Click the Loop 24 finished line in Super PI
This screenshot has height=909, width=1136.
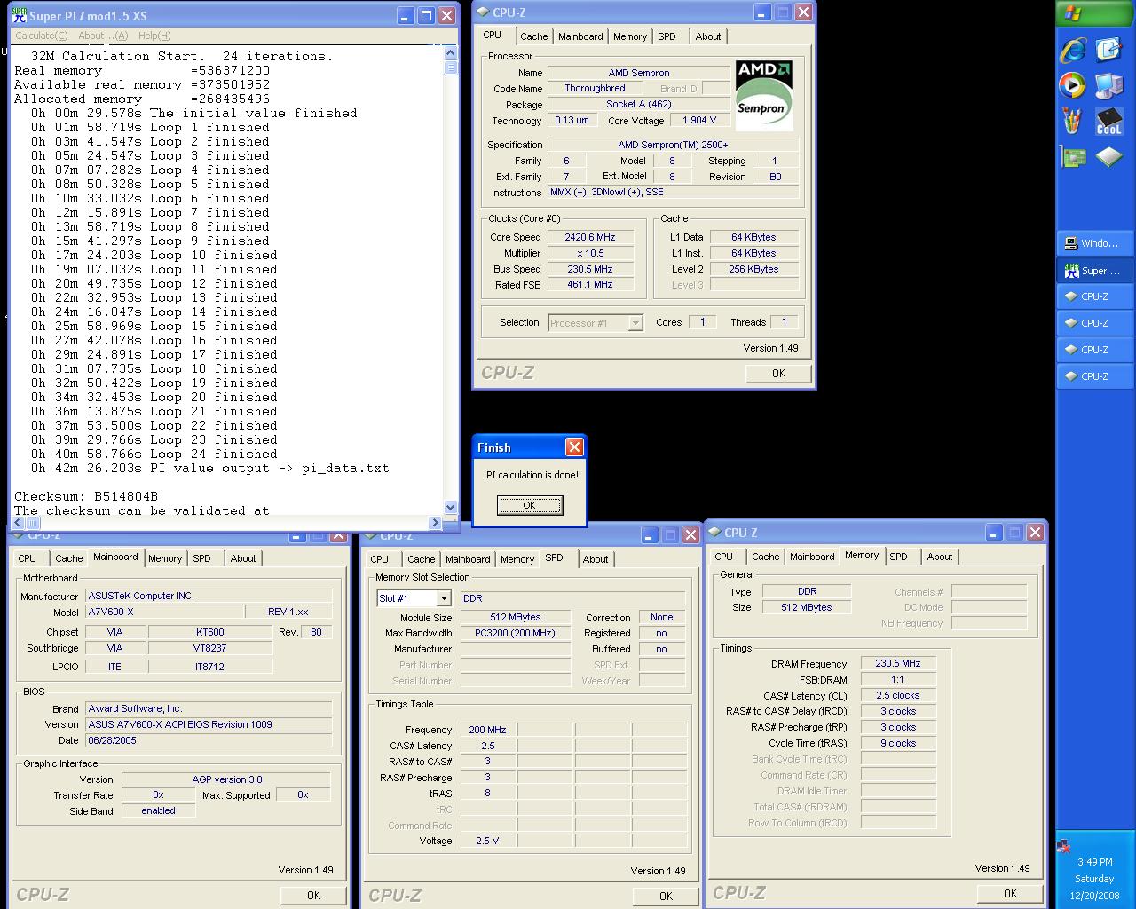click(154, 454)
